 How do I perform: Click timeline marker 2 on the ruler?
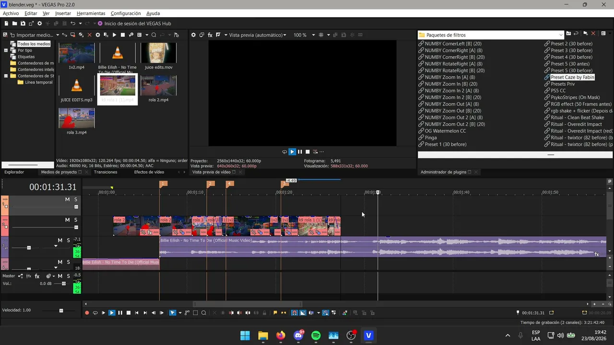pyautogui.click(x=211, y=184)
